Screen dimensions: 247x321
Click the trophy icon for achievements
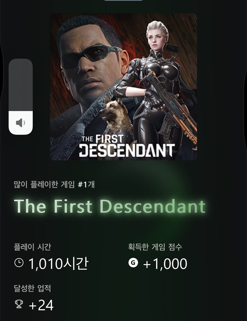(x=19, y=304)
